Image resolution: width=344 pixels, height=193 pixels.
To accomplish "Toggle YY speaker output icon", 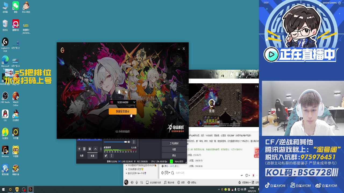I will coord(132,183).
